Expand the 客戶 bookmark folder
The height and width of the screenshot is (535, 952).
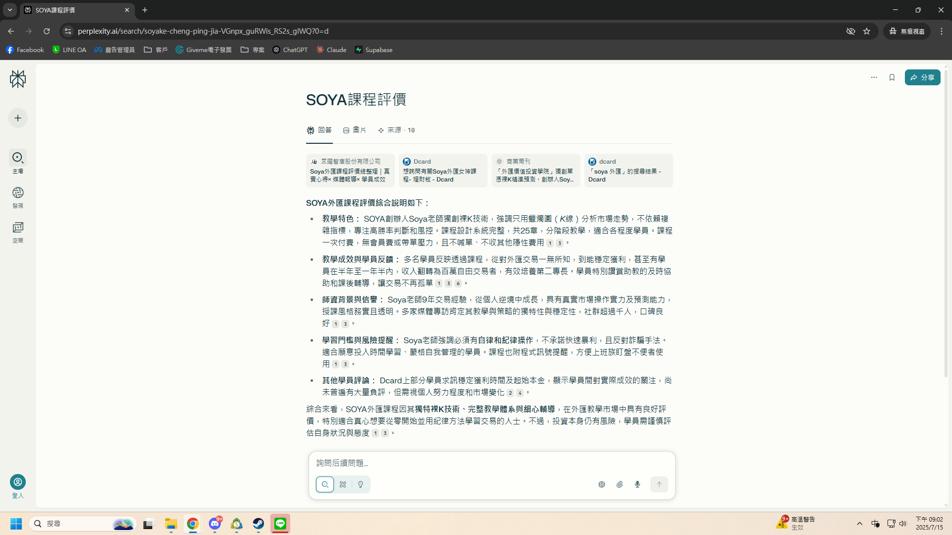point(156,50)
